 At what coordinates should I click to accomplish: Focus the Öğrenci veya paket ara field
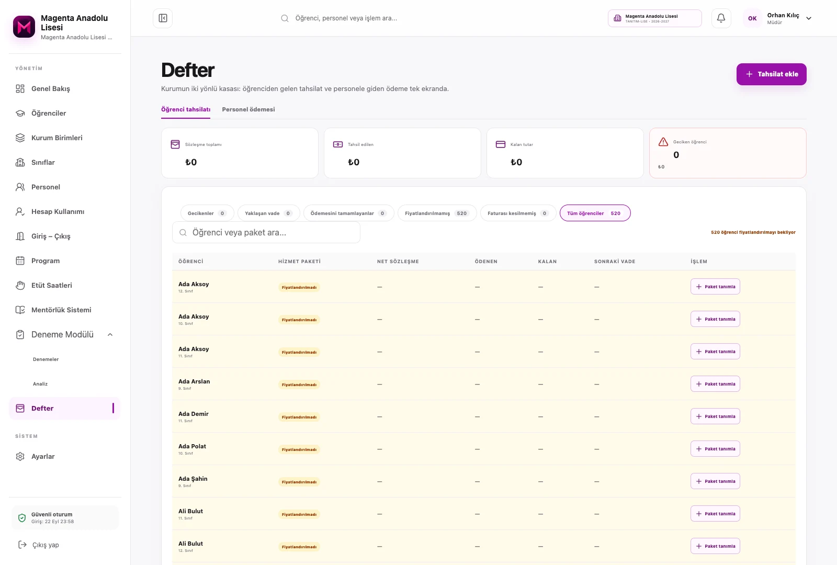266,232
